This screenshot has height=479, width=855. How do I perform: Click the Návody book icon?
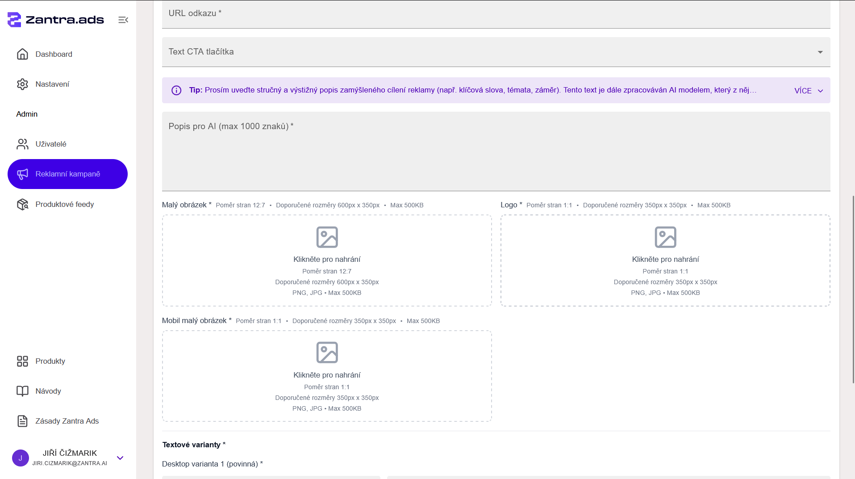coord(22,391)
